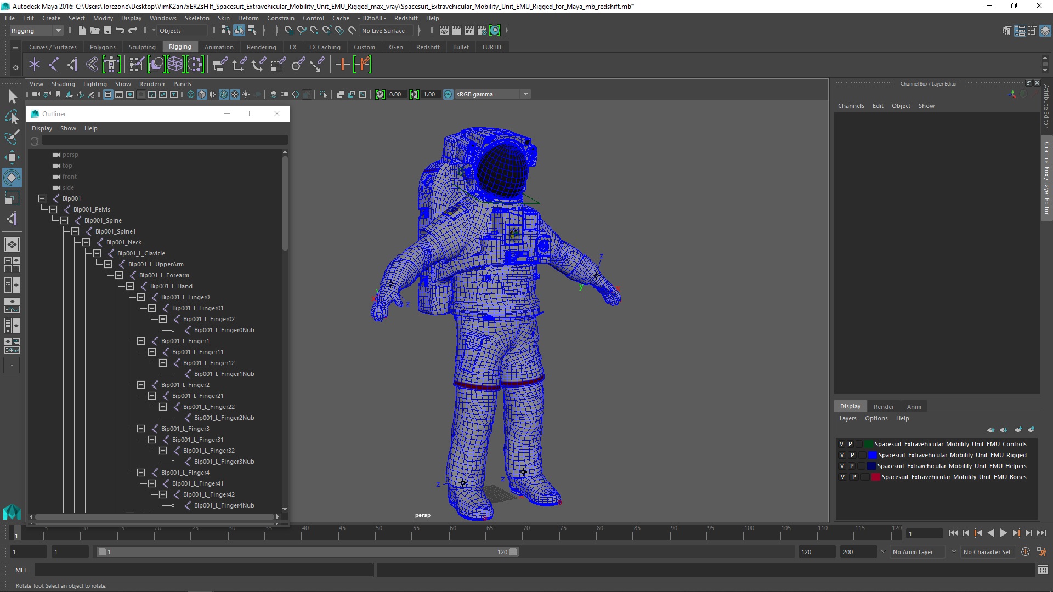Viewport: 1053px width, 592px height.
Task: Click the Save scene icon
Action: [107, 31]
